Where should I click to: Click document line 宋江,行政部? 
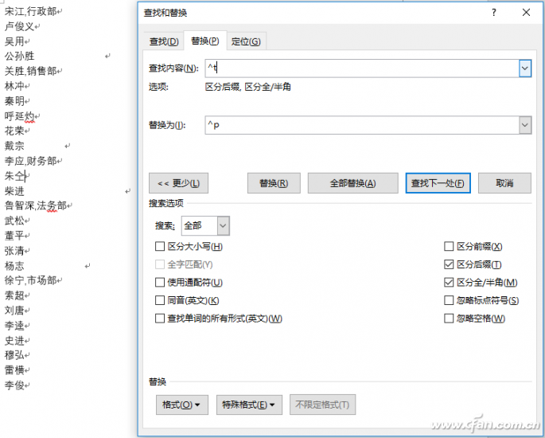(x=30, y=11)
